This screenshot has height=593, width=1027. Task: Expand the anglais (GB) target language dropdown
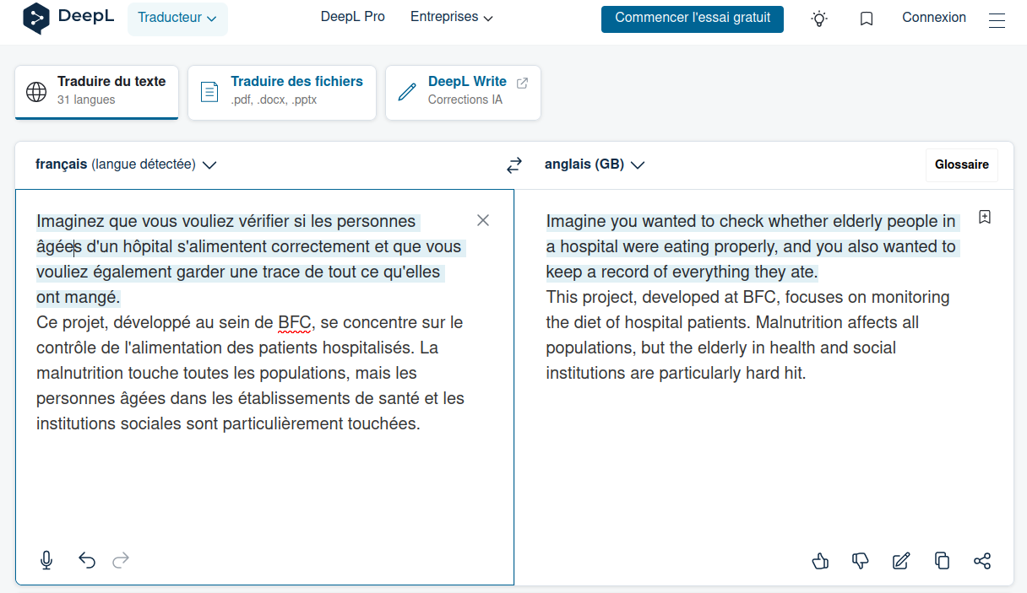(595, 164)
